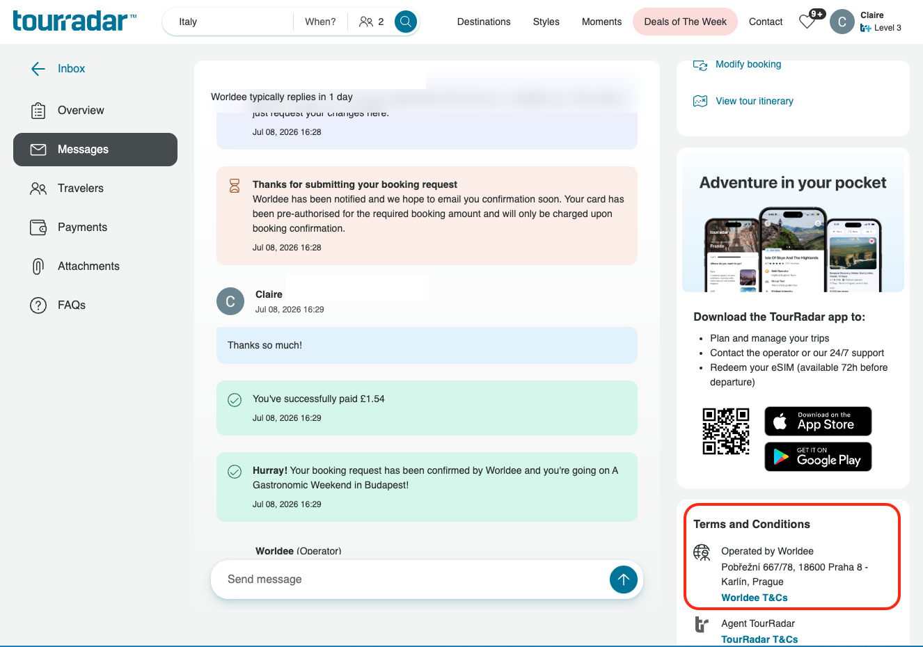923x647 pixels.
Task: Click the 'Operated by Worldee' text
Action: click(767, 551)
